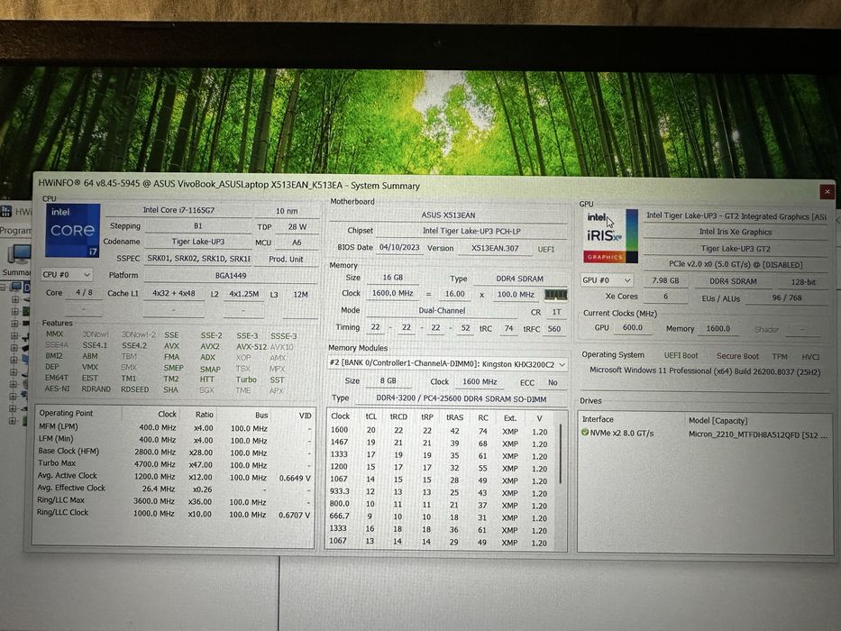Image resolution: width=841 pixels, height=631 pixels.
Task: Click the Secure Boot indicator
Action: tap(737, 356)
